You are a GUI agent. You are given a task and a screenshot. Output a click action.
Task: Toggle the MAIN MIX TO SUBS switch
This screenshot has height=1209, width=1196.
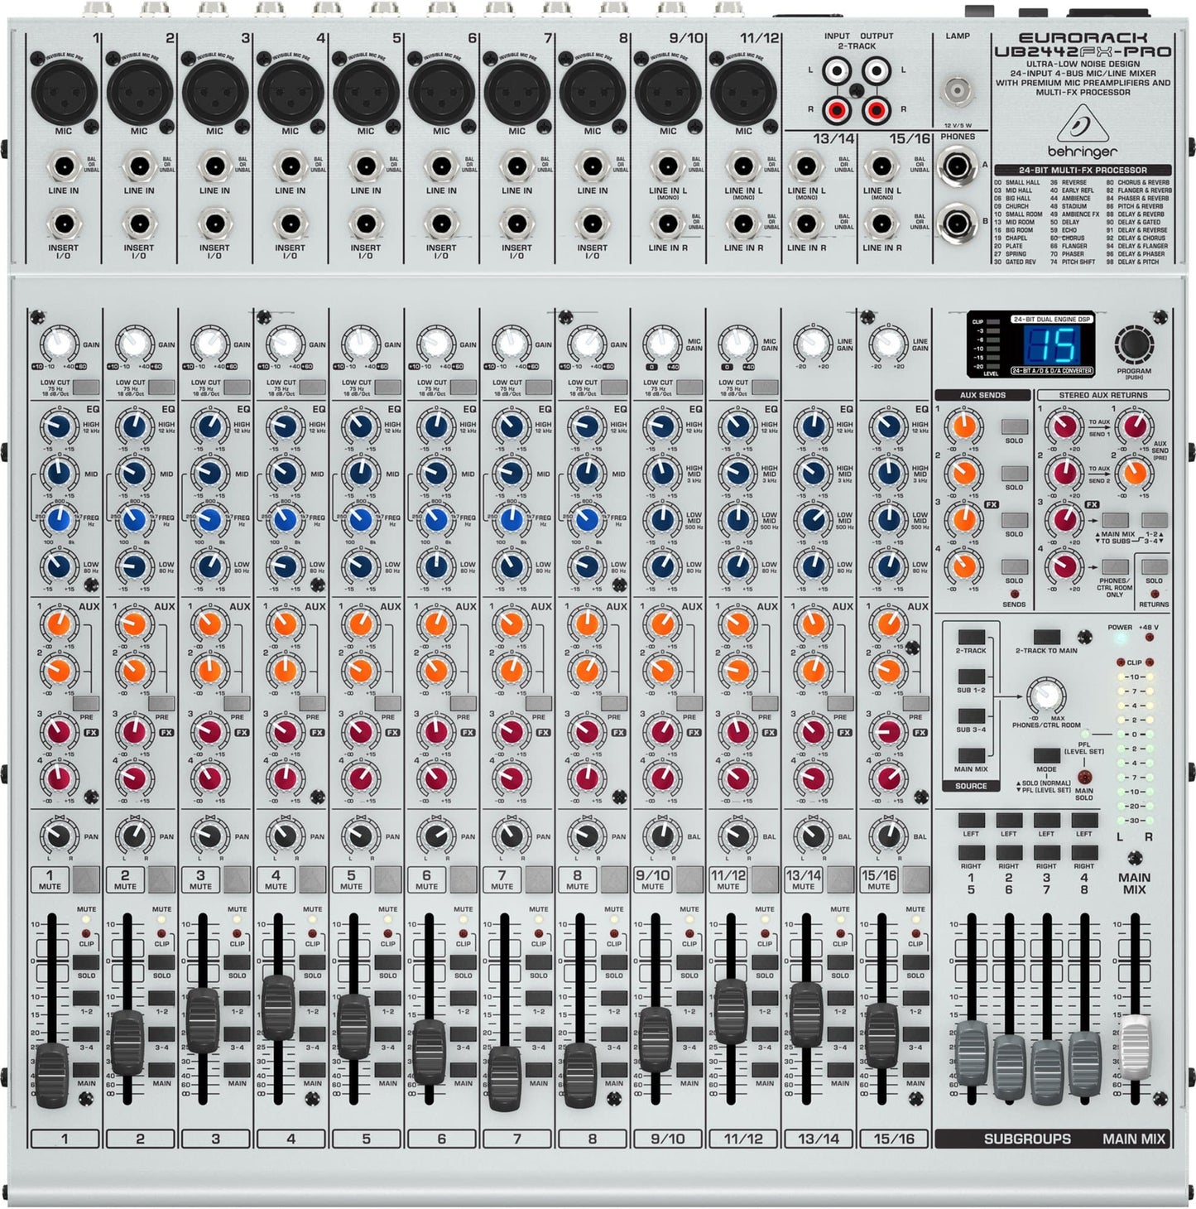pyautogui.click(x=1115, y=520)
